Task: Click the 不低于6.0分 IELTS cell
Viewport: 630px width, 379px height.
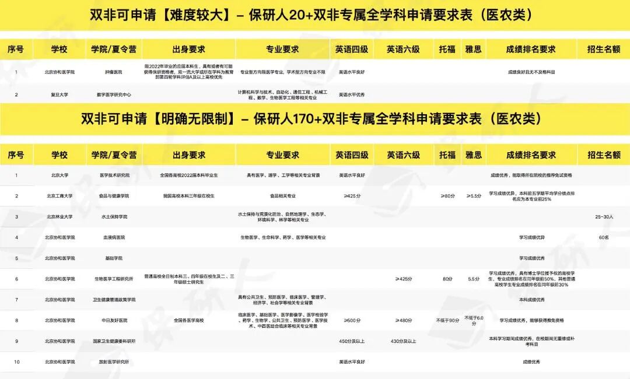Action: click(x=474, y=320)
